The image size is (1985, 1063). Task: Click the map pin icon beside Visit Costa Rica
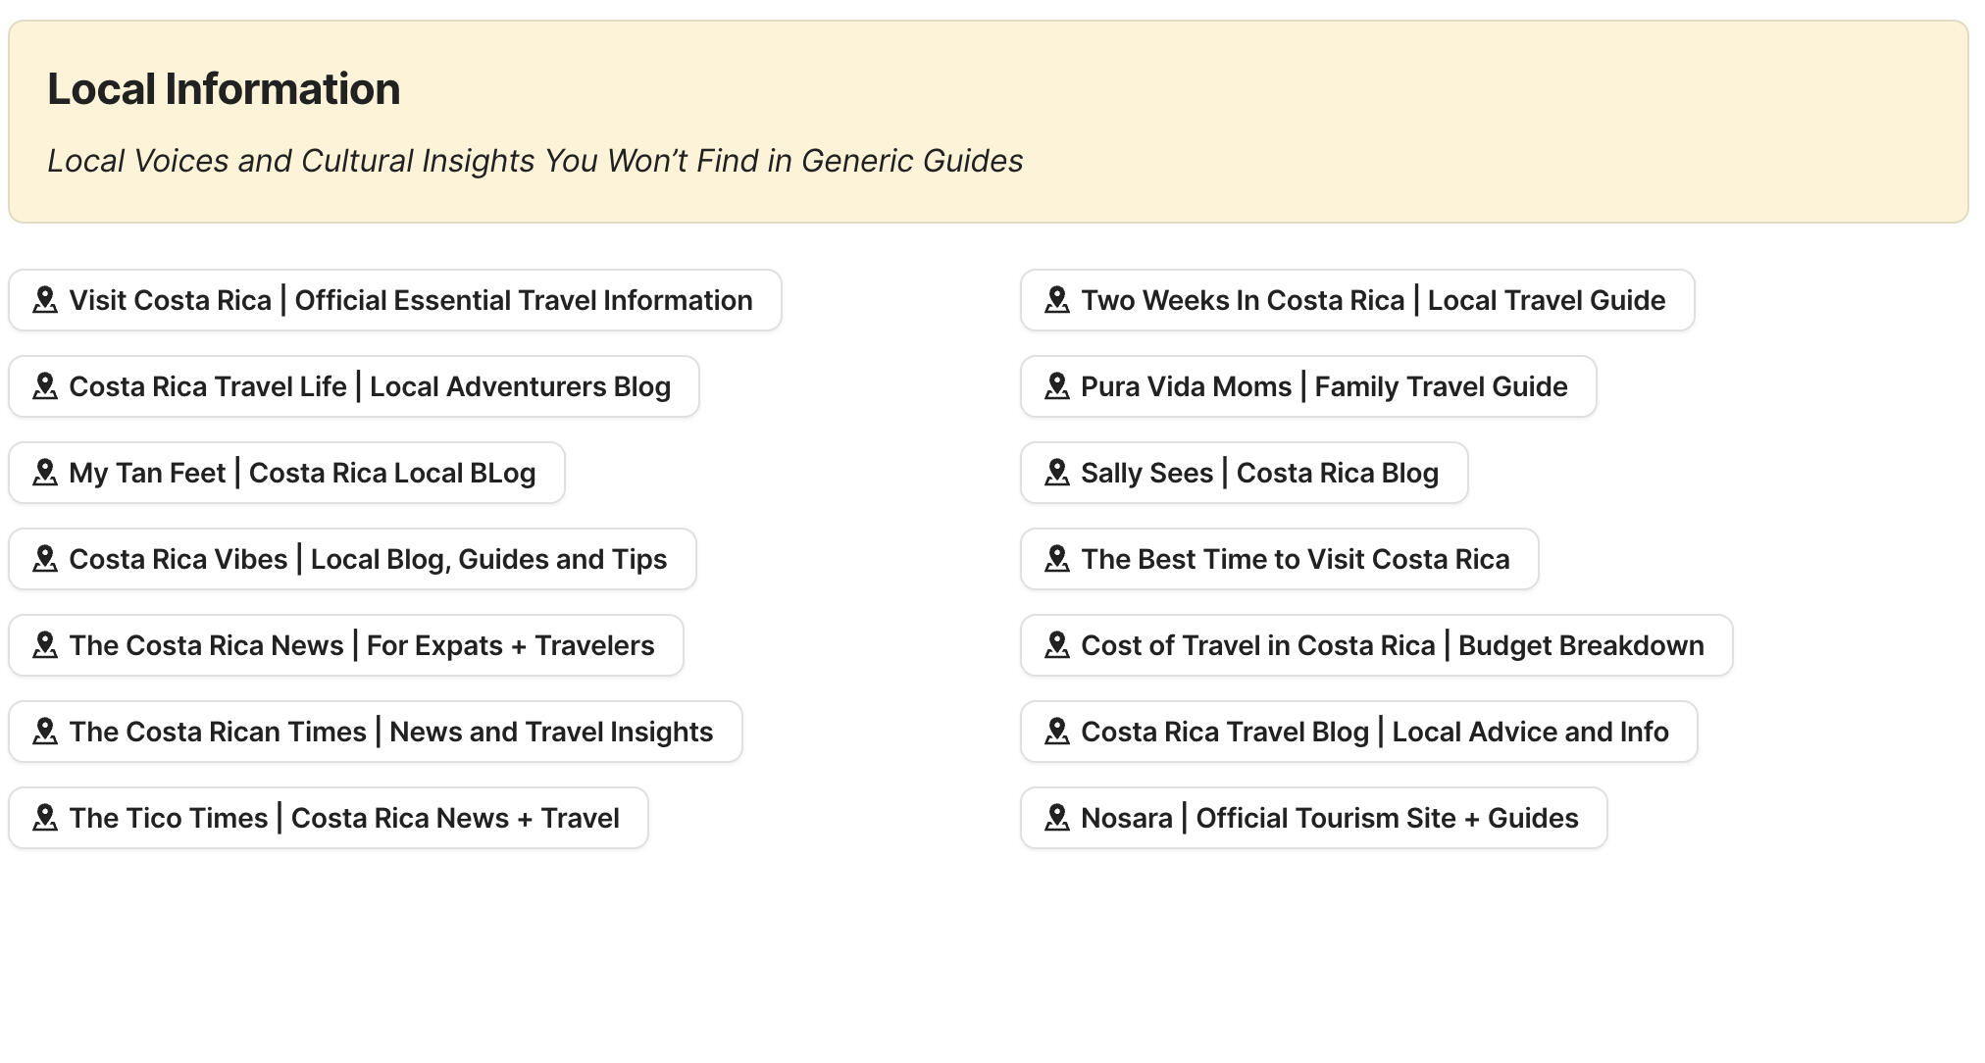45,300
